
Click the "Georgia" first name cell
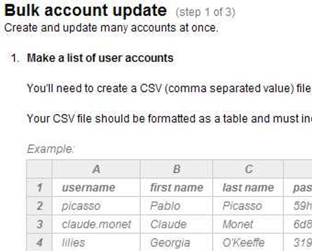170,243
